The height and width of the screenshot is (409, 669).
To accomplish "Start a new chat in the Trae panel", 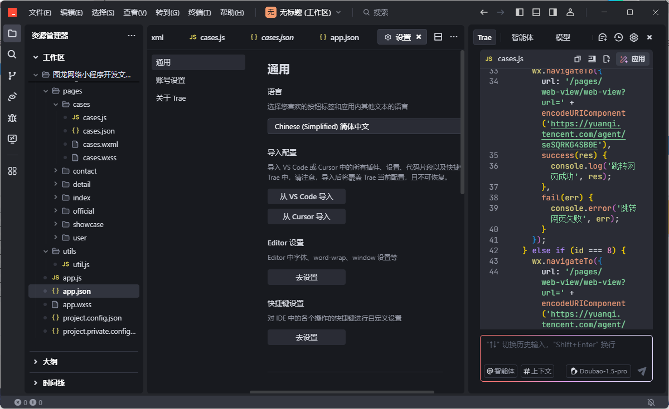I will point(603,37).
